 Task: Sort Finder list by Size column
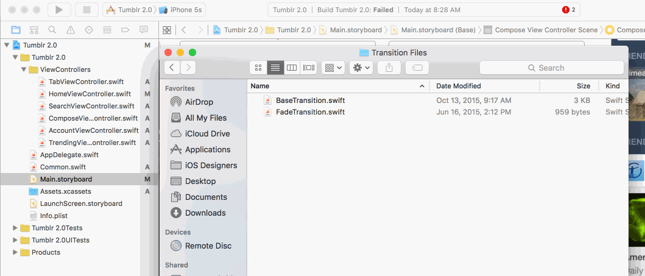[x=569, y=86]
